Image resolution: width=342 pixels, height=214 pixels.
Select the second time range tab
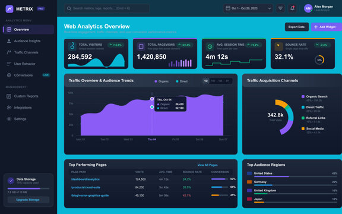(213, 81)
